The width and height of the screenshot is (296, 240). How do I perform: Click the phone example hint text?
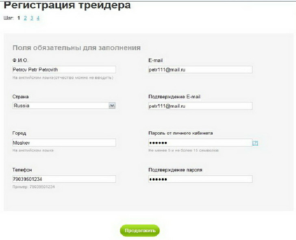[34, 187]
